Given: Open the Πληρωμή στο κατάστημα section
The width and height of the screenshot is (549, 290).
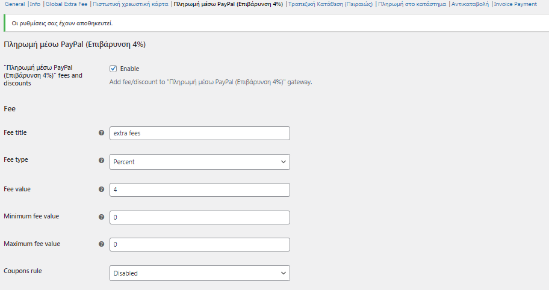Looking at the screenshot, I should click(x=412, y=4).
